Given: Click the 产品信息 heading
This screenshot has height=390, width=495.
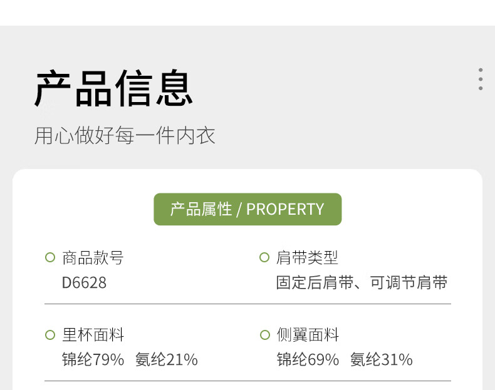Looking at the screenshot, I should (x=113, y=89).
